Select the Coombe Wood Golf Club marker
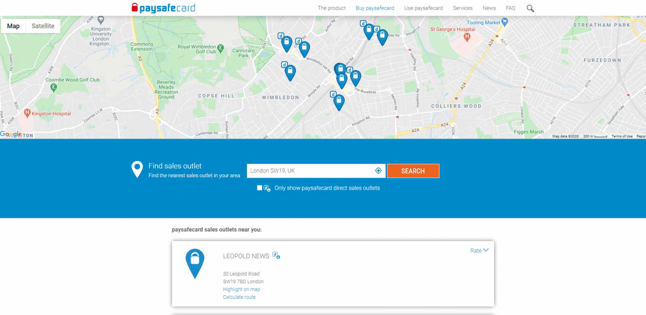This screenshot has width=646, height=315. [54, 87]
